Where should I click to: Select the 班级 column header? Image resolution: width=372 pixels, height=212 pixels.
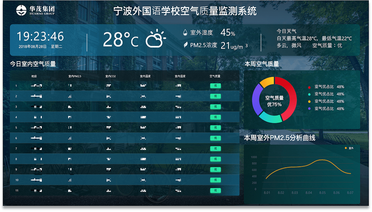34,76
